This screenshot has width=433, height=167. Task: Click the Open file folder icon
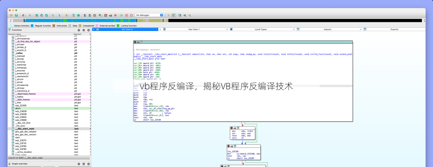tap(11, 15)
